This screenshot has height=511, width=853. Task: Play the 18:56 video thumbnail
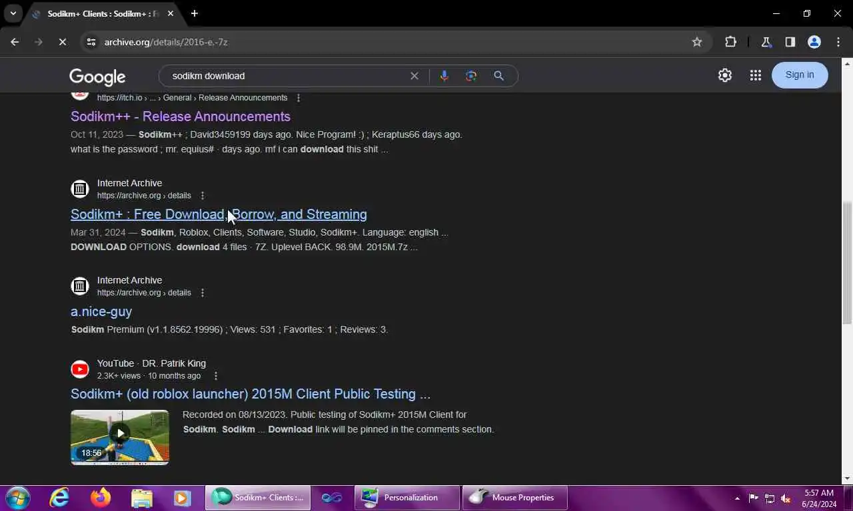[120, 437]
